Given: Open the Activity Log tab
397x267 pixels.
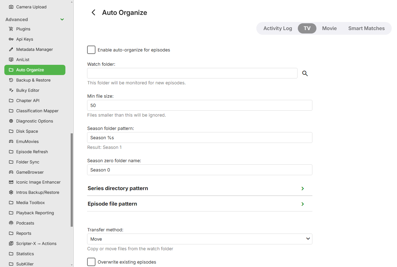Looking at the screenshot, I should 277,28.
